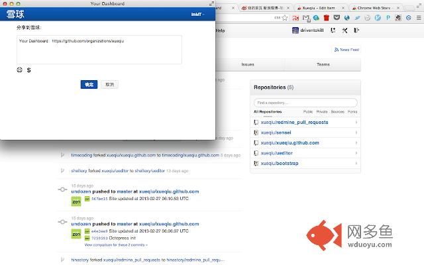
Task: Expand arrow for the xuequ/xueqiu.github.com row
Action: point(356,143)
